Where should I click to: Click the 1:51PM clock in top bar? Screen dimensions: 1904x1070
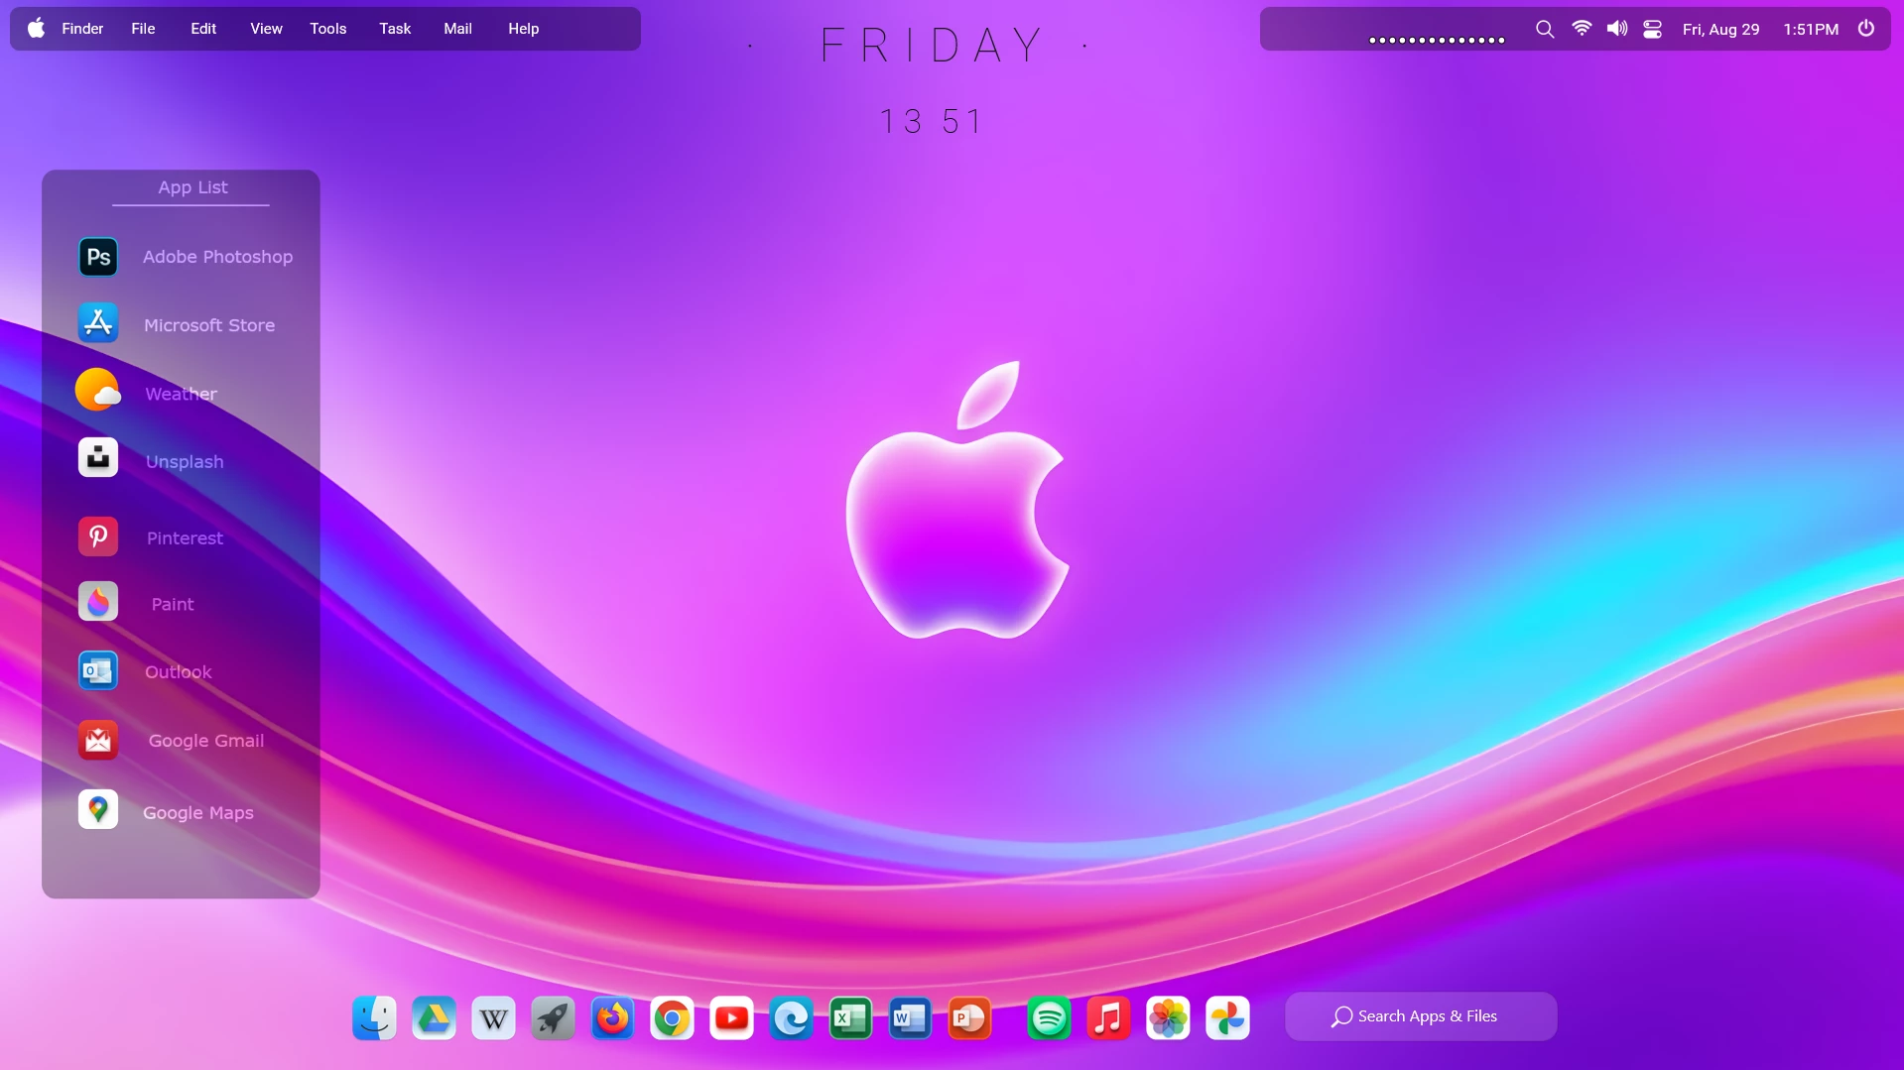[x=1811, y=30]
